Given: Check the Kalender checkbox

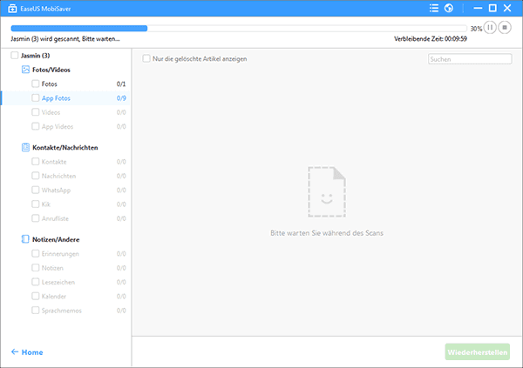Looking at the screenshot, I should click(x=36, y=296).
